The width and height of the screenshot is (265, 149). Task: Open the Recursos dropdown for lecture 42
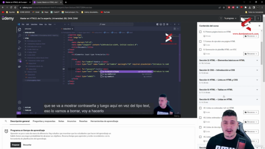pyautogui.click(x=251, y=112)
